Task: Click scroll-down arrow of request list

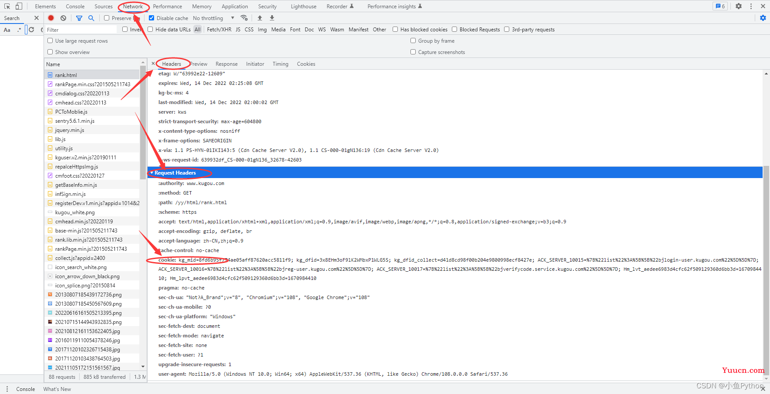Action: [143, 367]
